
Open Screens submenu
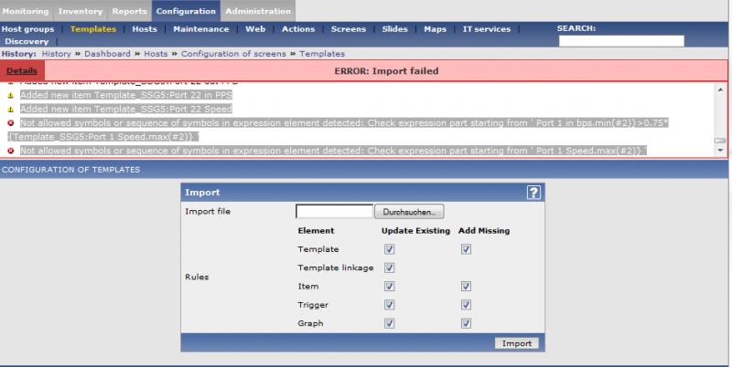pos(349,29)
